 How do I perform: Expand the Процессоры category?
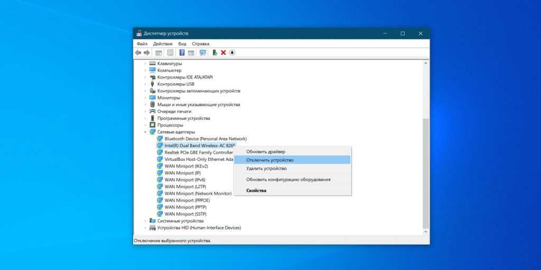point(145,125)
